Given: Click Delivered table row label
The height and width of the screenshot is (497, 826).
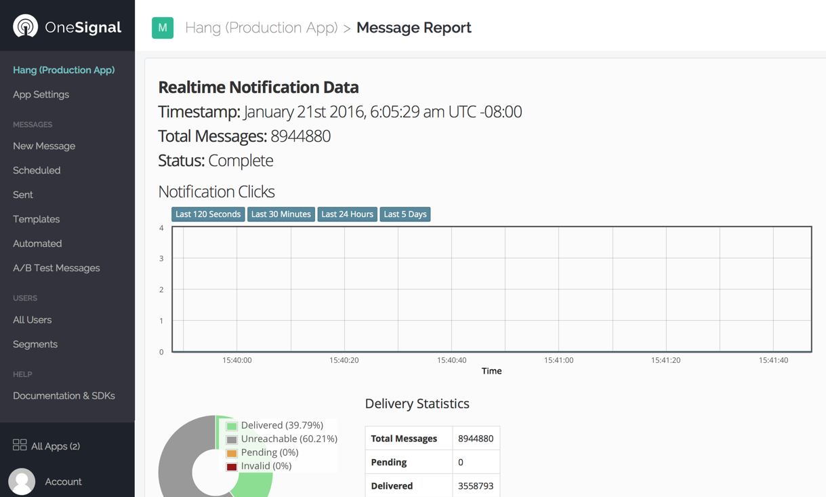Looking at the screenshot, I should click(x=392, y=486).
